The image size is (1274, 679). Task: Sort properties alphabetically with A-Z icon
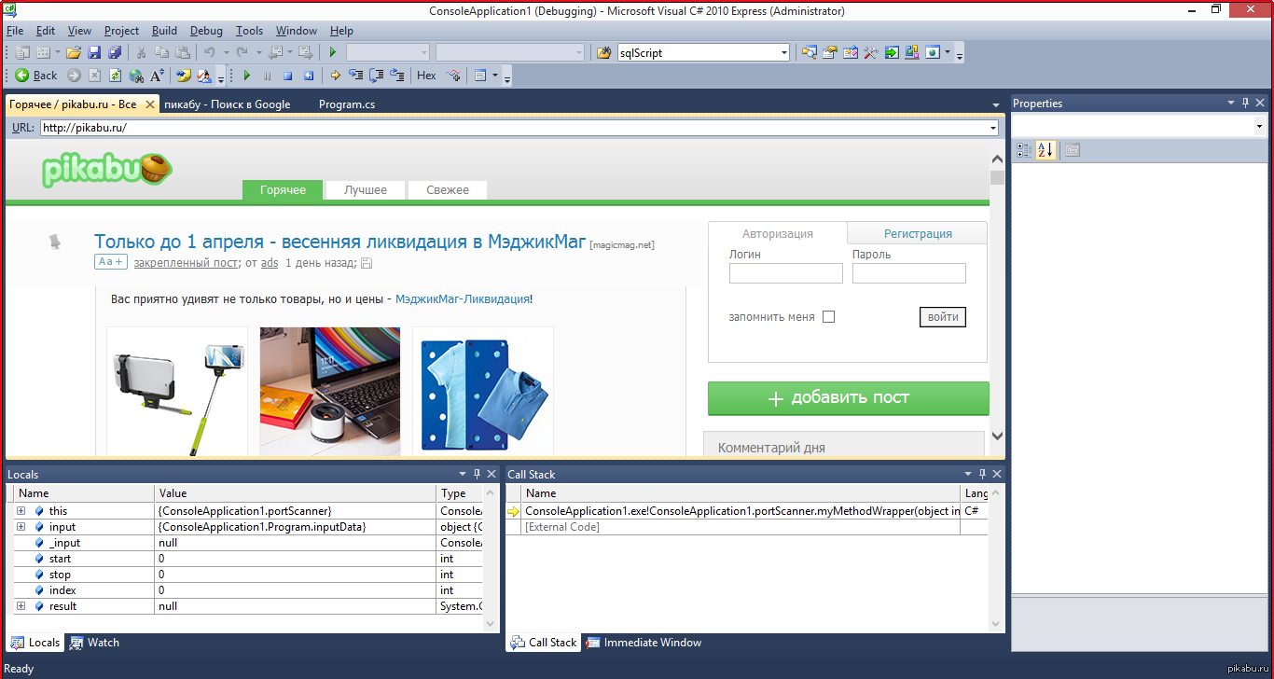(1046, 150)
